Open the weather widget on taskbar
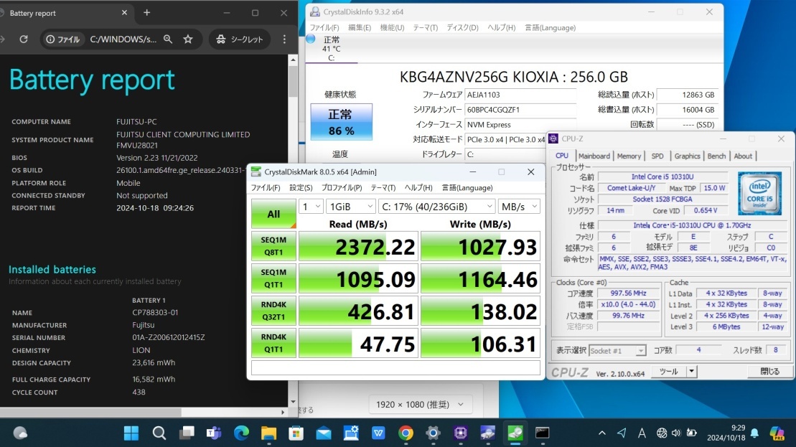The image size is (796, 447). tap(20, 433)
